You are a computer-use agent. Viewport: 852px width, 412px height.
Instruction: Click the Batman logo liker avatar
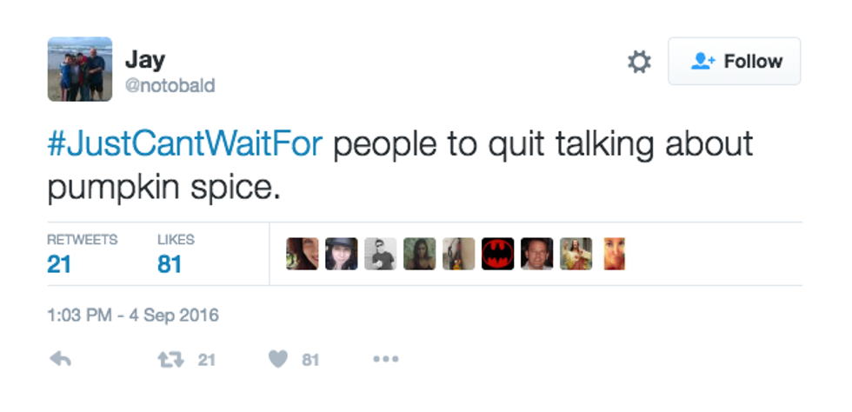pyautogui.click(x=498, y=254)
